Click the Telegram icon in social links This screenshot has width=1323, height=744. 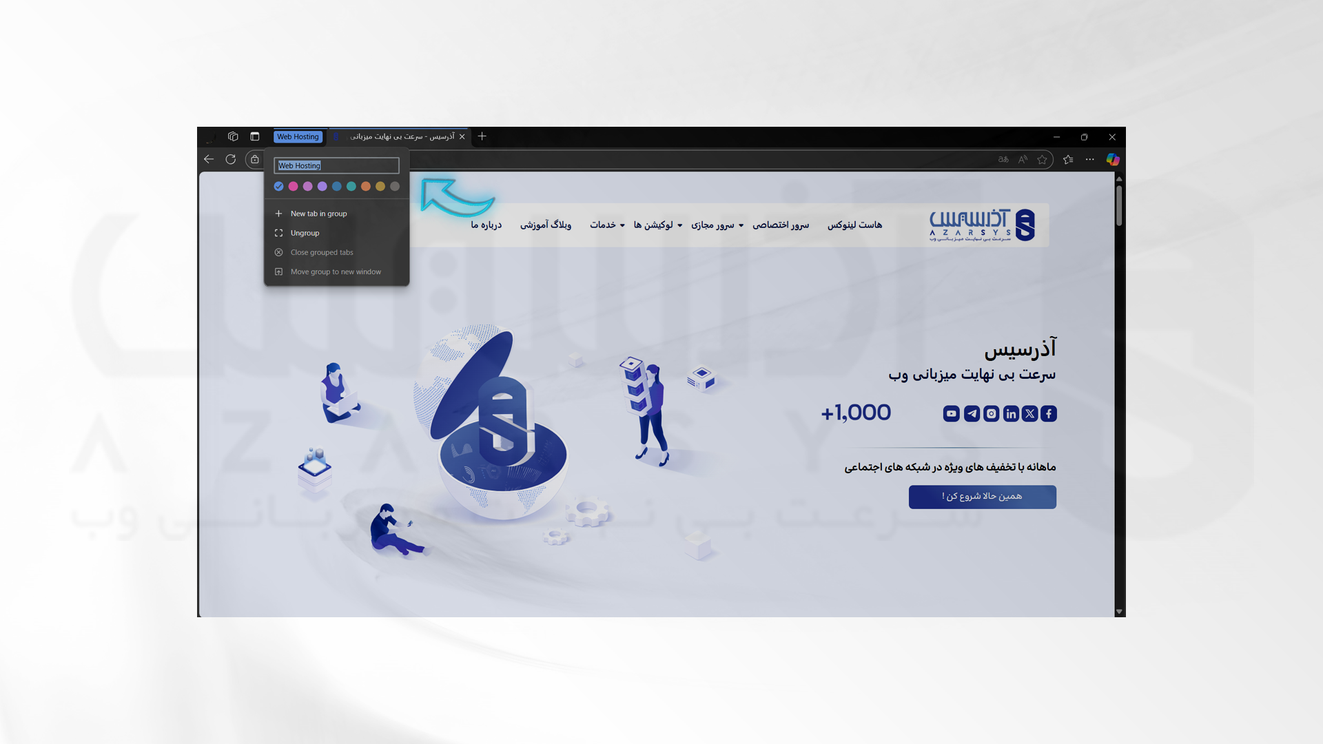coord(970,413)
